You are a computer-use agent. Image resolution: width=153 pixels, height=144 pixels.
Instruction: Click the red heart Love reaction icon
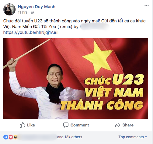pos(11,137)
